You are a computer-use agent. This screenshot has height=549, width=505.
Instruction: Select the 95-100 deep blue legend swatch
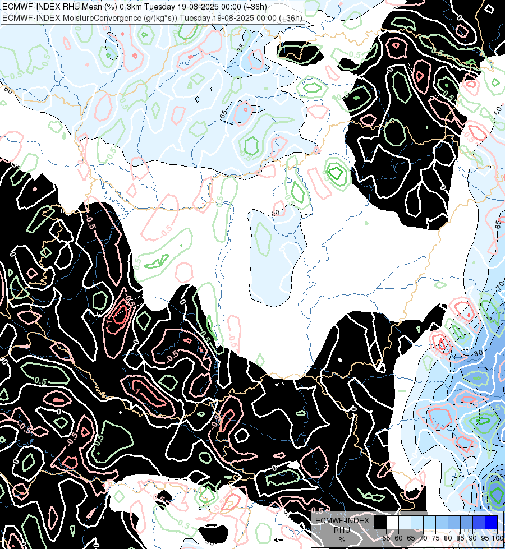[x=492, y=522]
